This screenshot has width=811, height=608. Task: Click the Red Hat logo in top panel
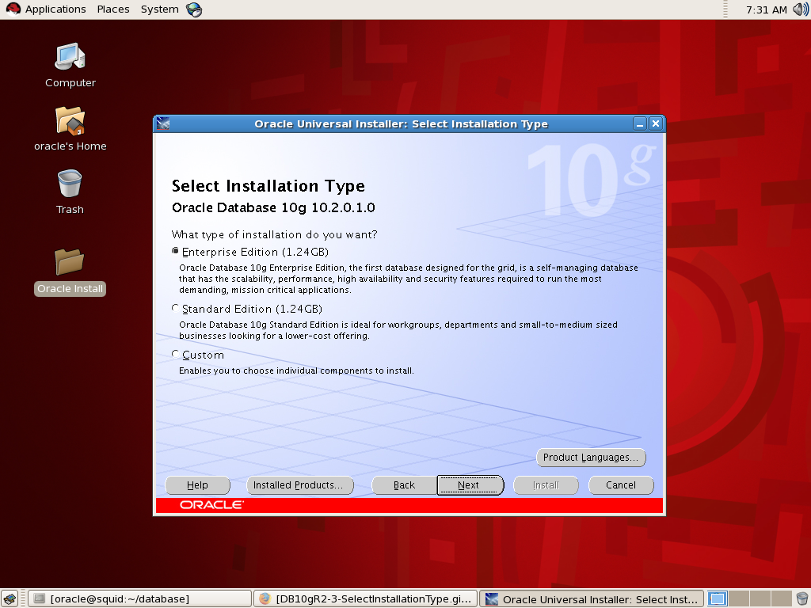point(13,9)
